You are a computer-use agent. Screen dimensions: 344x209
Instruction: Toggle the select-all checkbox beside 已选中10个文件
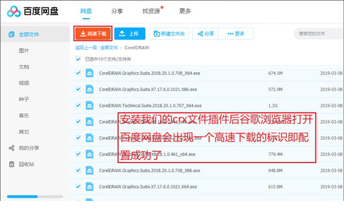pos(78,59)
